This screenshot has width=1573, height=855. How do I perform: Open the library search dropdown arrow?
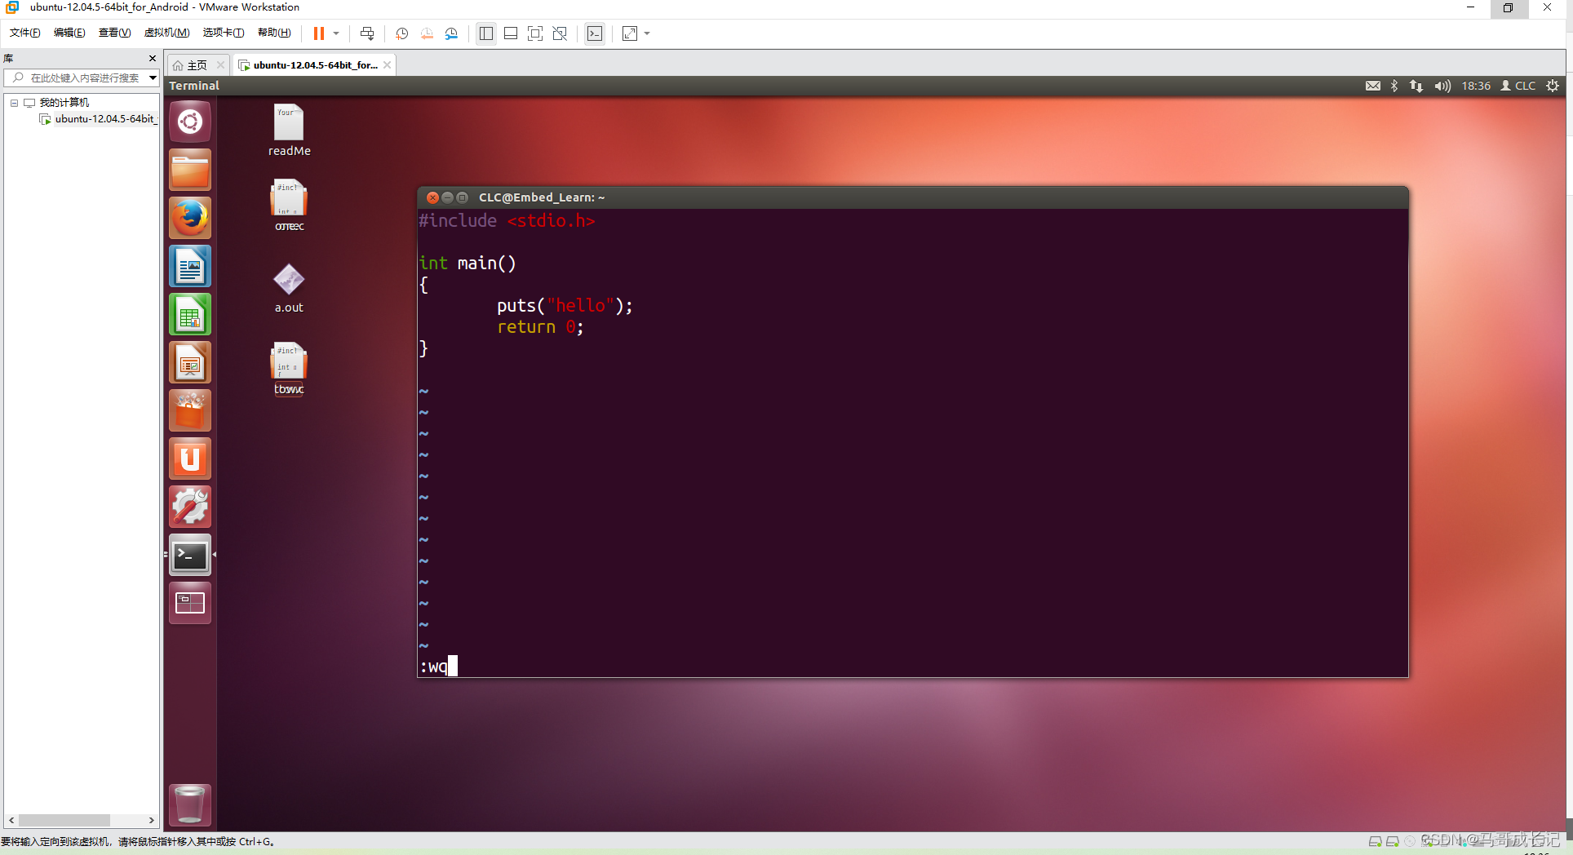(153, 78)
